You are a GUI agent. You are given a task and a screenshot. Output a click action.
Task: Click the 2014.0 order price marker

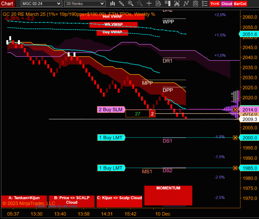(x=249, y=110)
